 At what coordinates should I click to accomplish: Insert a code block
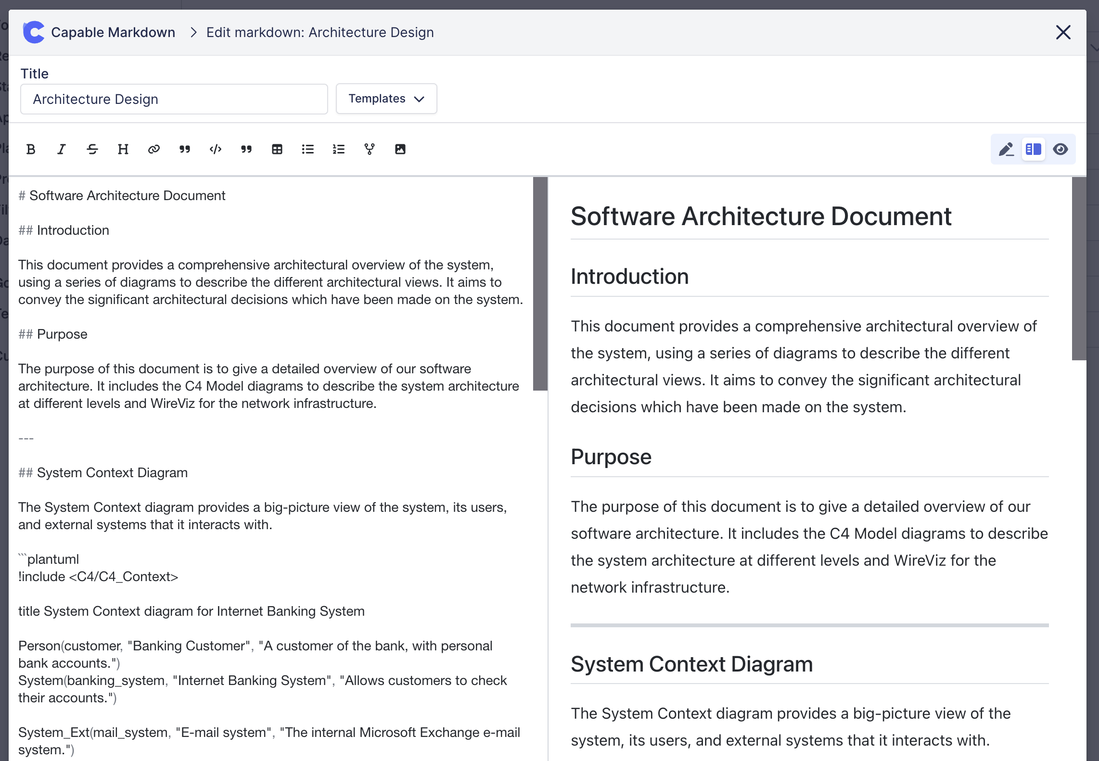coord(215,149)
